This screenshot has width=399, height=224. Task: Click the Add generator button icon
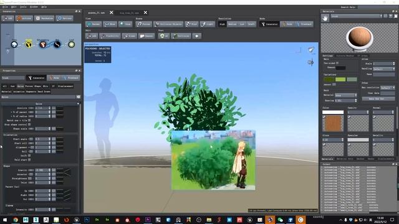click(x=7, y=18)
